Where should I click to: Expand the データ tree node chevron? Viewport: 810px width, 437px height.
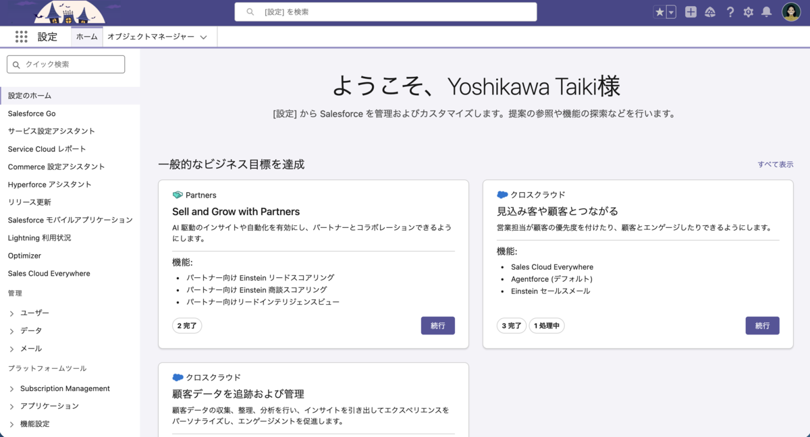click(x=11, y=331)
